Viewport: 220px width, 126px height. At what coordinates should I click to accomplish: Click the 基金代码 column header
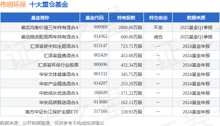[x=94, y=18]
